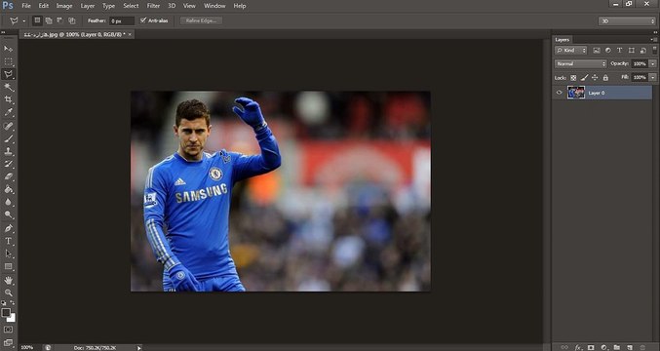
Task: Switch to the Layers panel tab
Action: [562, 39]
